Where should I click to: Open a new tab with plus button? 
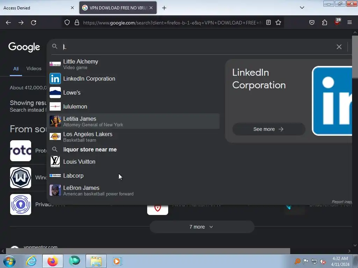point(164,8)
